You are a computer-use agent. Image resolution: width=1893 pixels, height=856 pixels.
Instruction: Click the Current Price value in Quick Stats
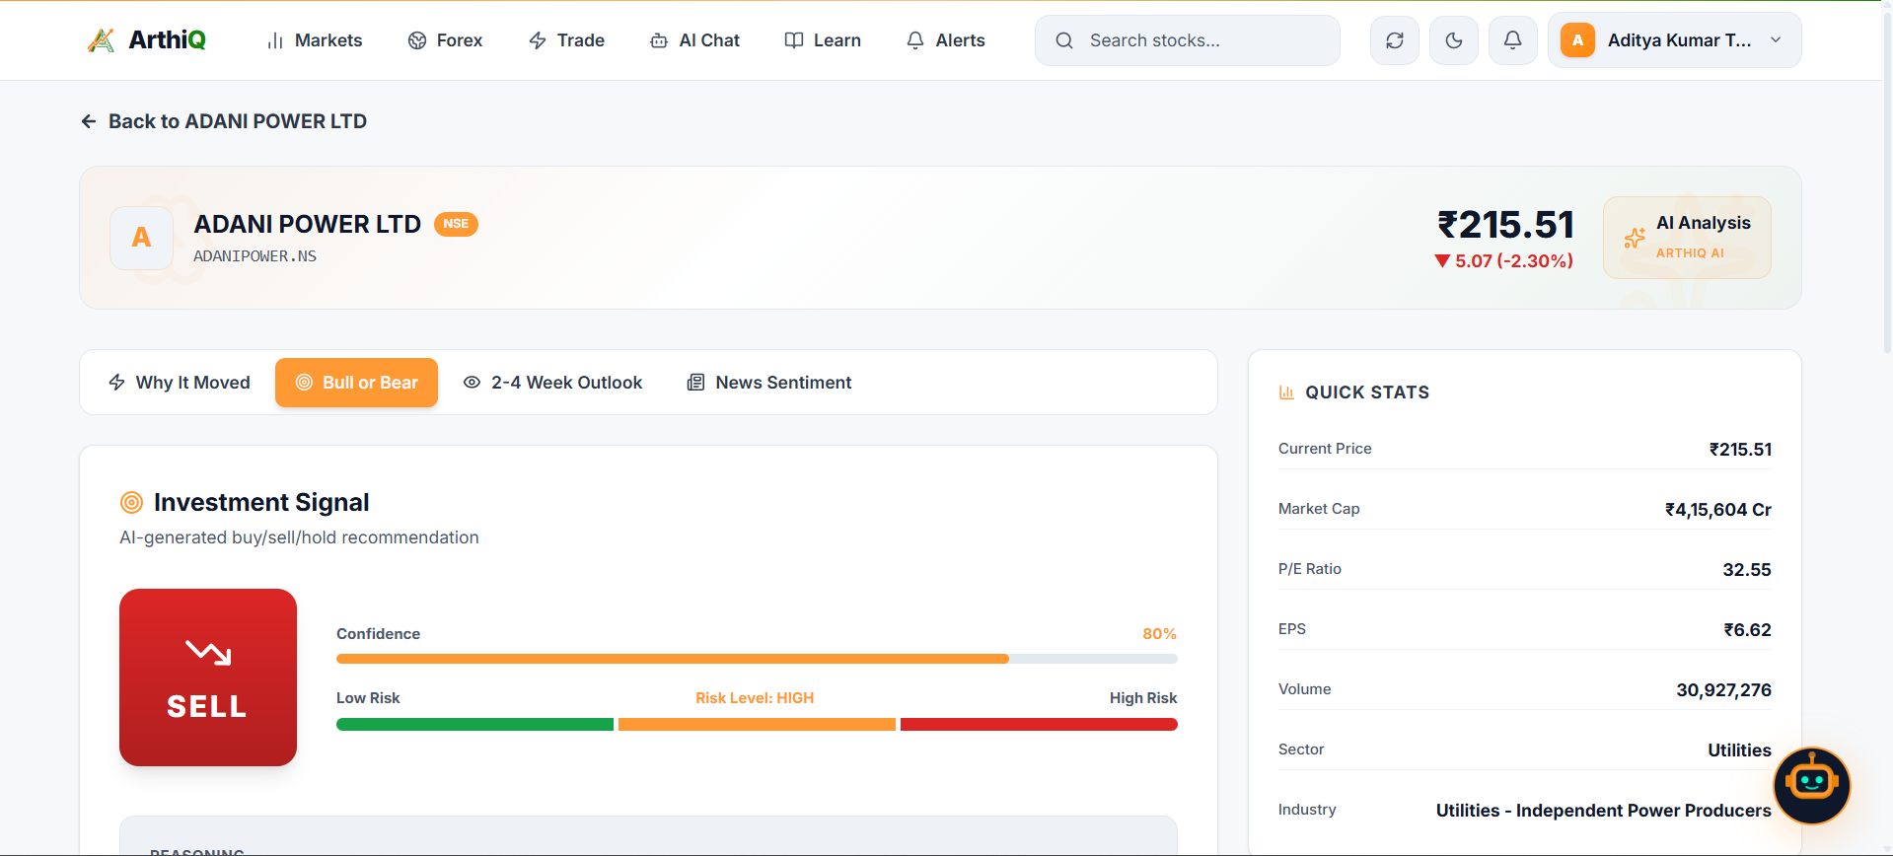[x=1740, y=450]
